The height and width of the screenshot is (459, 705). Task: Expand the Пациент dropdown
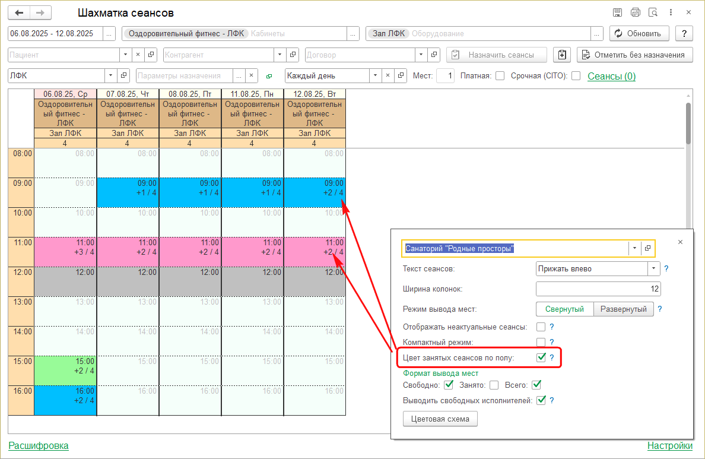(125, 55)
